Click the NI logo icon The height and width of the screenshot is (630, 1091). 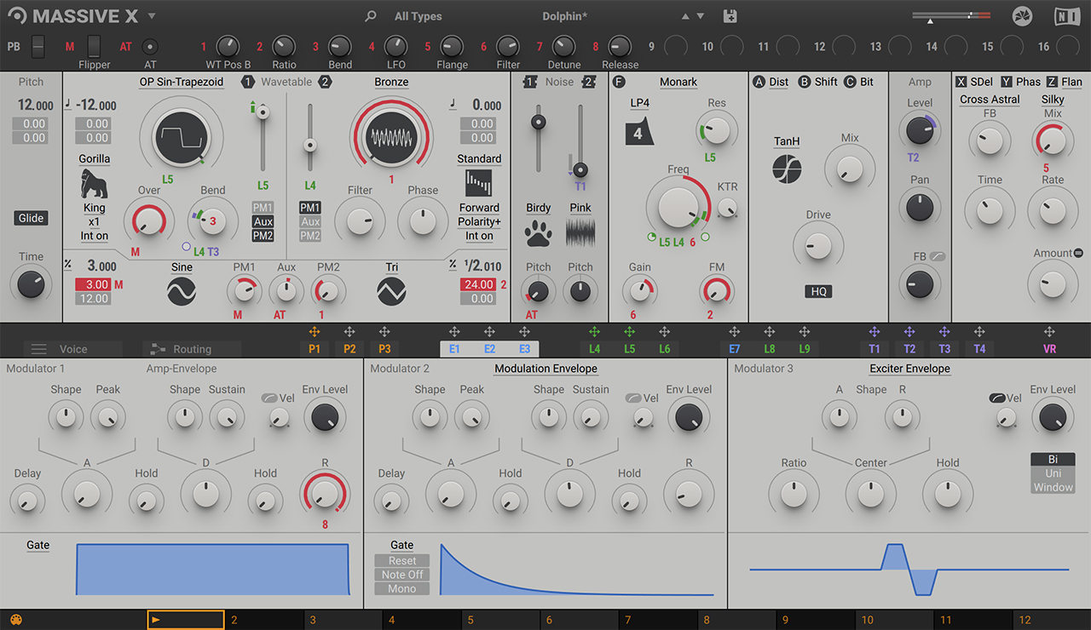(1065, 16)
